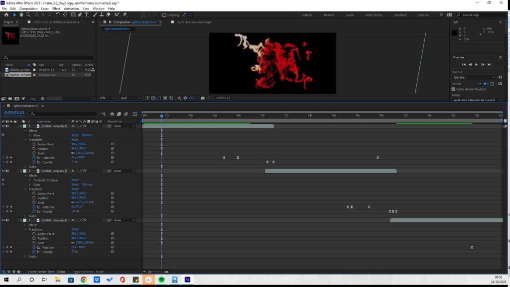This screenshot has width=510, height=287.
Task: Select the Hand tool in the toolbar
Action: [21, 15]
